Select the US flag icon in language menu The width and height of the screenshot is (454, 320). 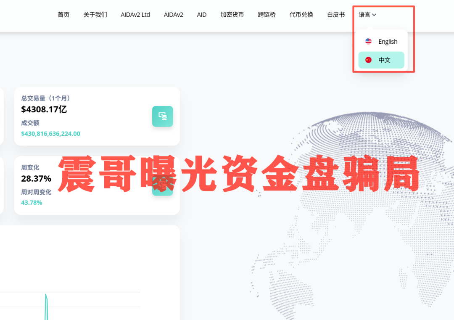coord(368,41)
